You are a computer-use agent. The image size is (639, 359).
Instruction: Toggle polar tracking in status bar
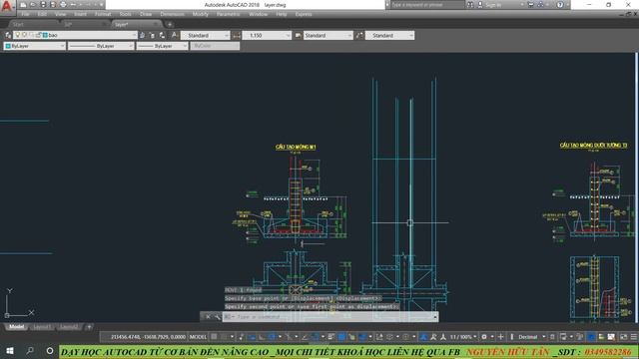[x=272, y=337]
